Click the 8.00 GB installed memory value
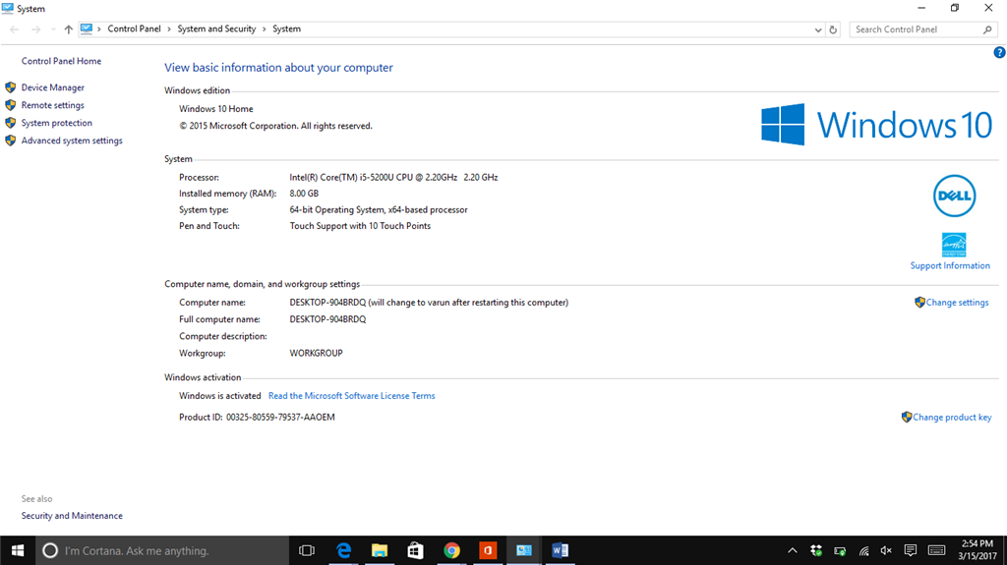The image size is (1007, 565). (x=304, y=194)
